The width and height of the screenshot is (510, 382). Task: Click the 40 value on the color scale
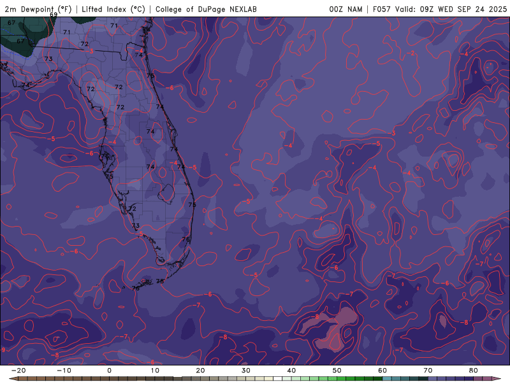click(x=291, y=371)
